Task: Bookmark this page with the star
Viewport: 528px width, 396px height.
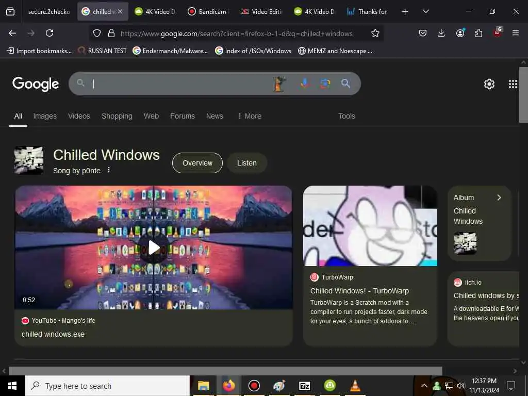Action: [x=375, y=33]
